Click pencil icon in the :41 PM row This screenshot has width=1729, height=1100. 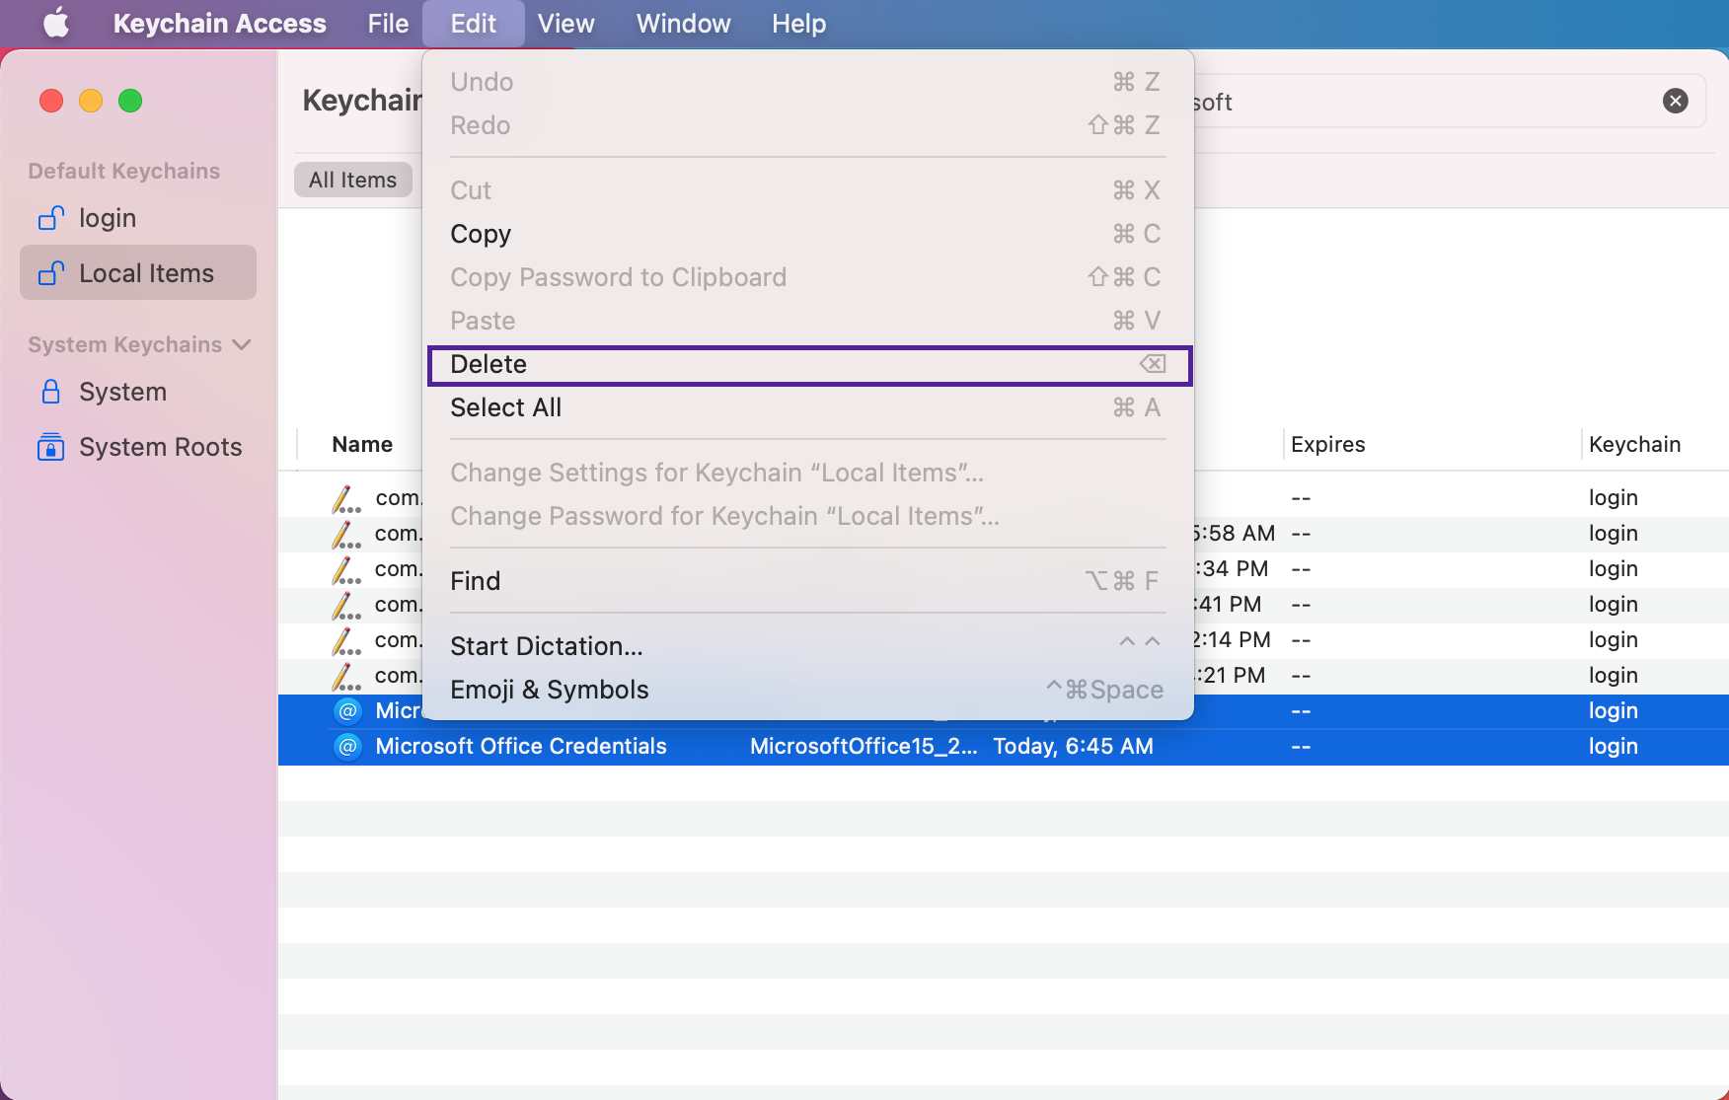tap(346, 606)
